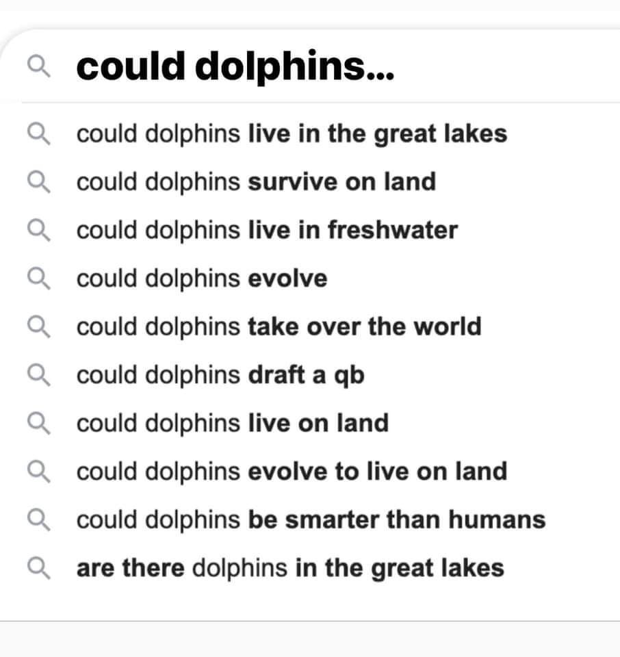Pick the 'could dolphins live on land' suggestion
This screenshot has height=657, width=620.
pos(232,423)
